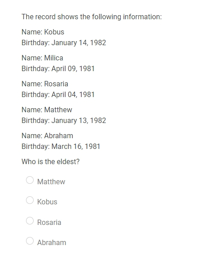
Task: Click the Matthew answer option label
Action: (51, 182)
